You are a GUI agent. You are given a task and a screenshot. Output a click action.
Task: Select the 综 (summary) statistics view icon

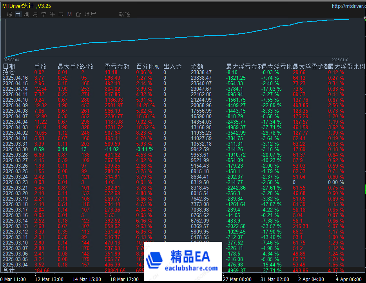[x=9, y=14]
